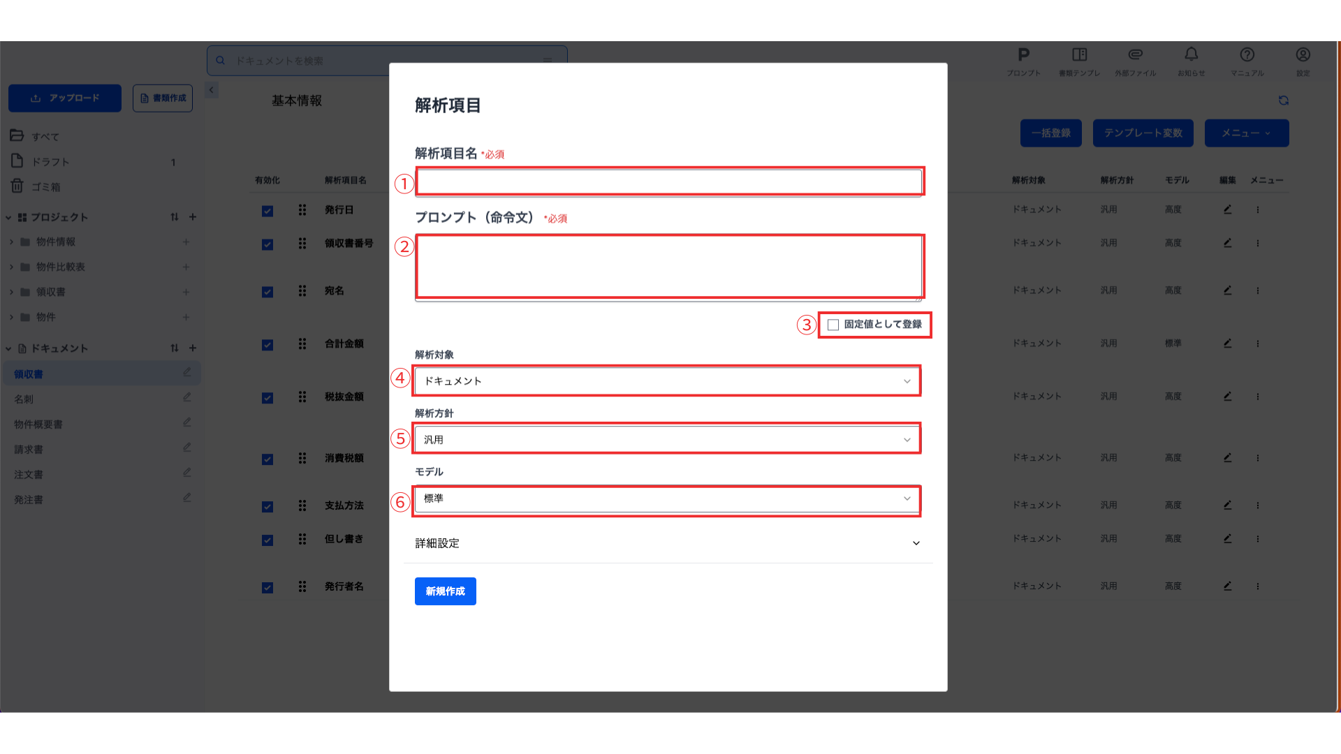Image resolution: width=1341 pixels, height=754 pixels.
Task: Open 外部ファイル paperclip icon
Action: pos(1135,55)
